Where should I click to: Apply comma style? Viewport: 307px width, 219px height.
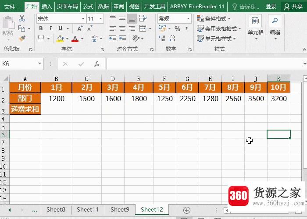(187, 29)
